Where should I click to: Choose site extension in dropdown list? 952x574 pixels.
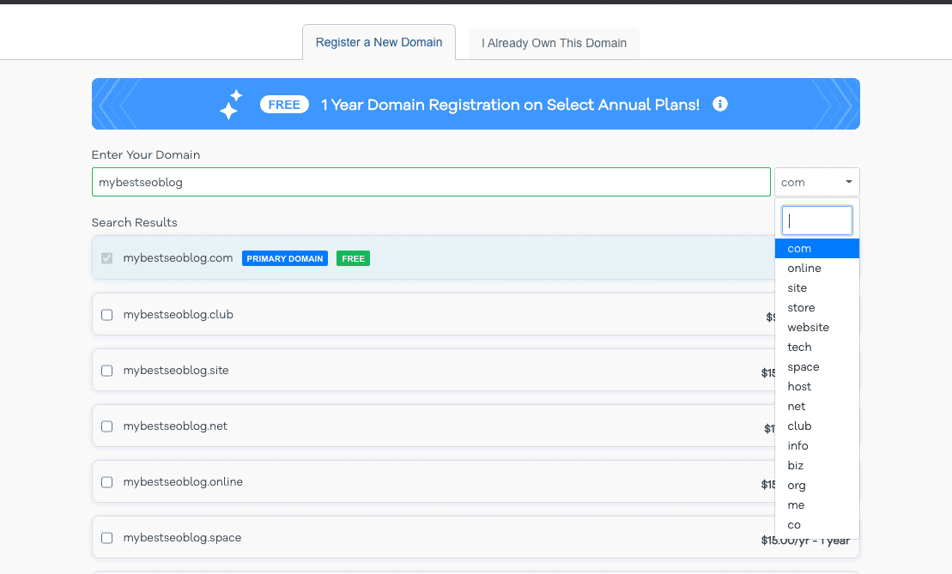click(x=816, y=287)
